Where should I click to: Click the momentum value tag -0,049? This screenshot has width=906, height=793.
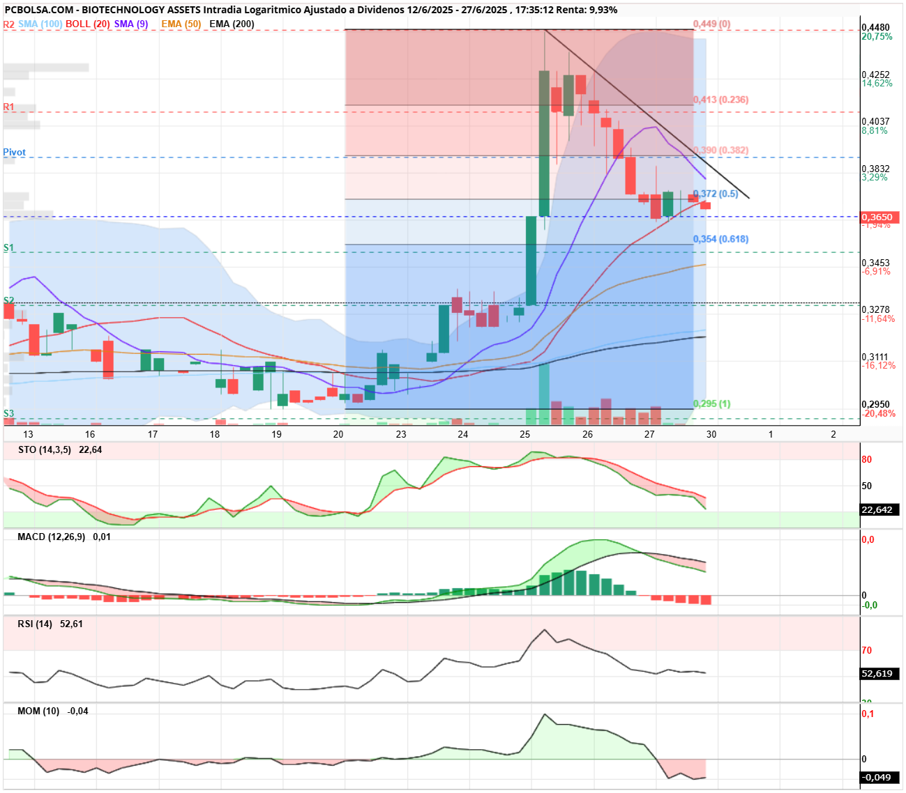click(x=879, y=777)
